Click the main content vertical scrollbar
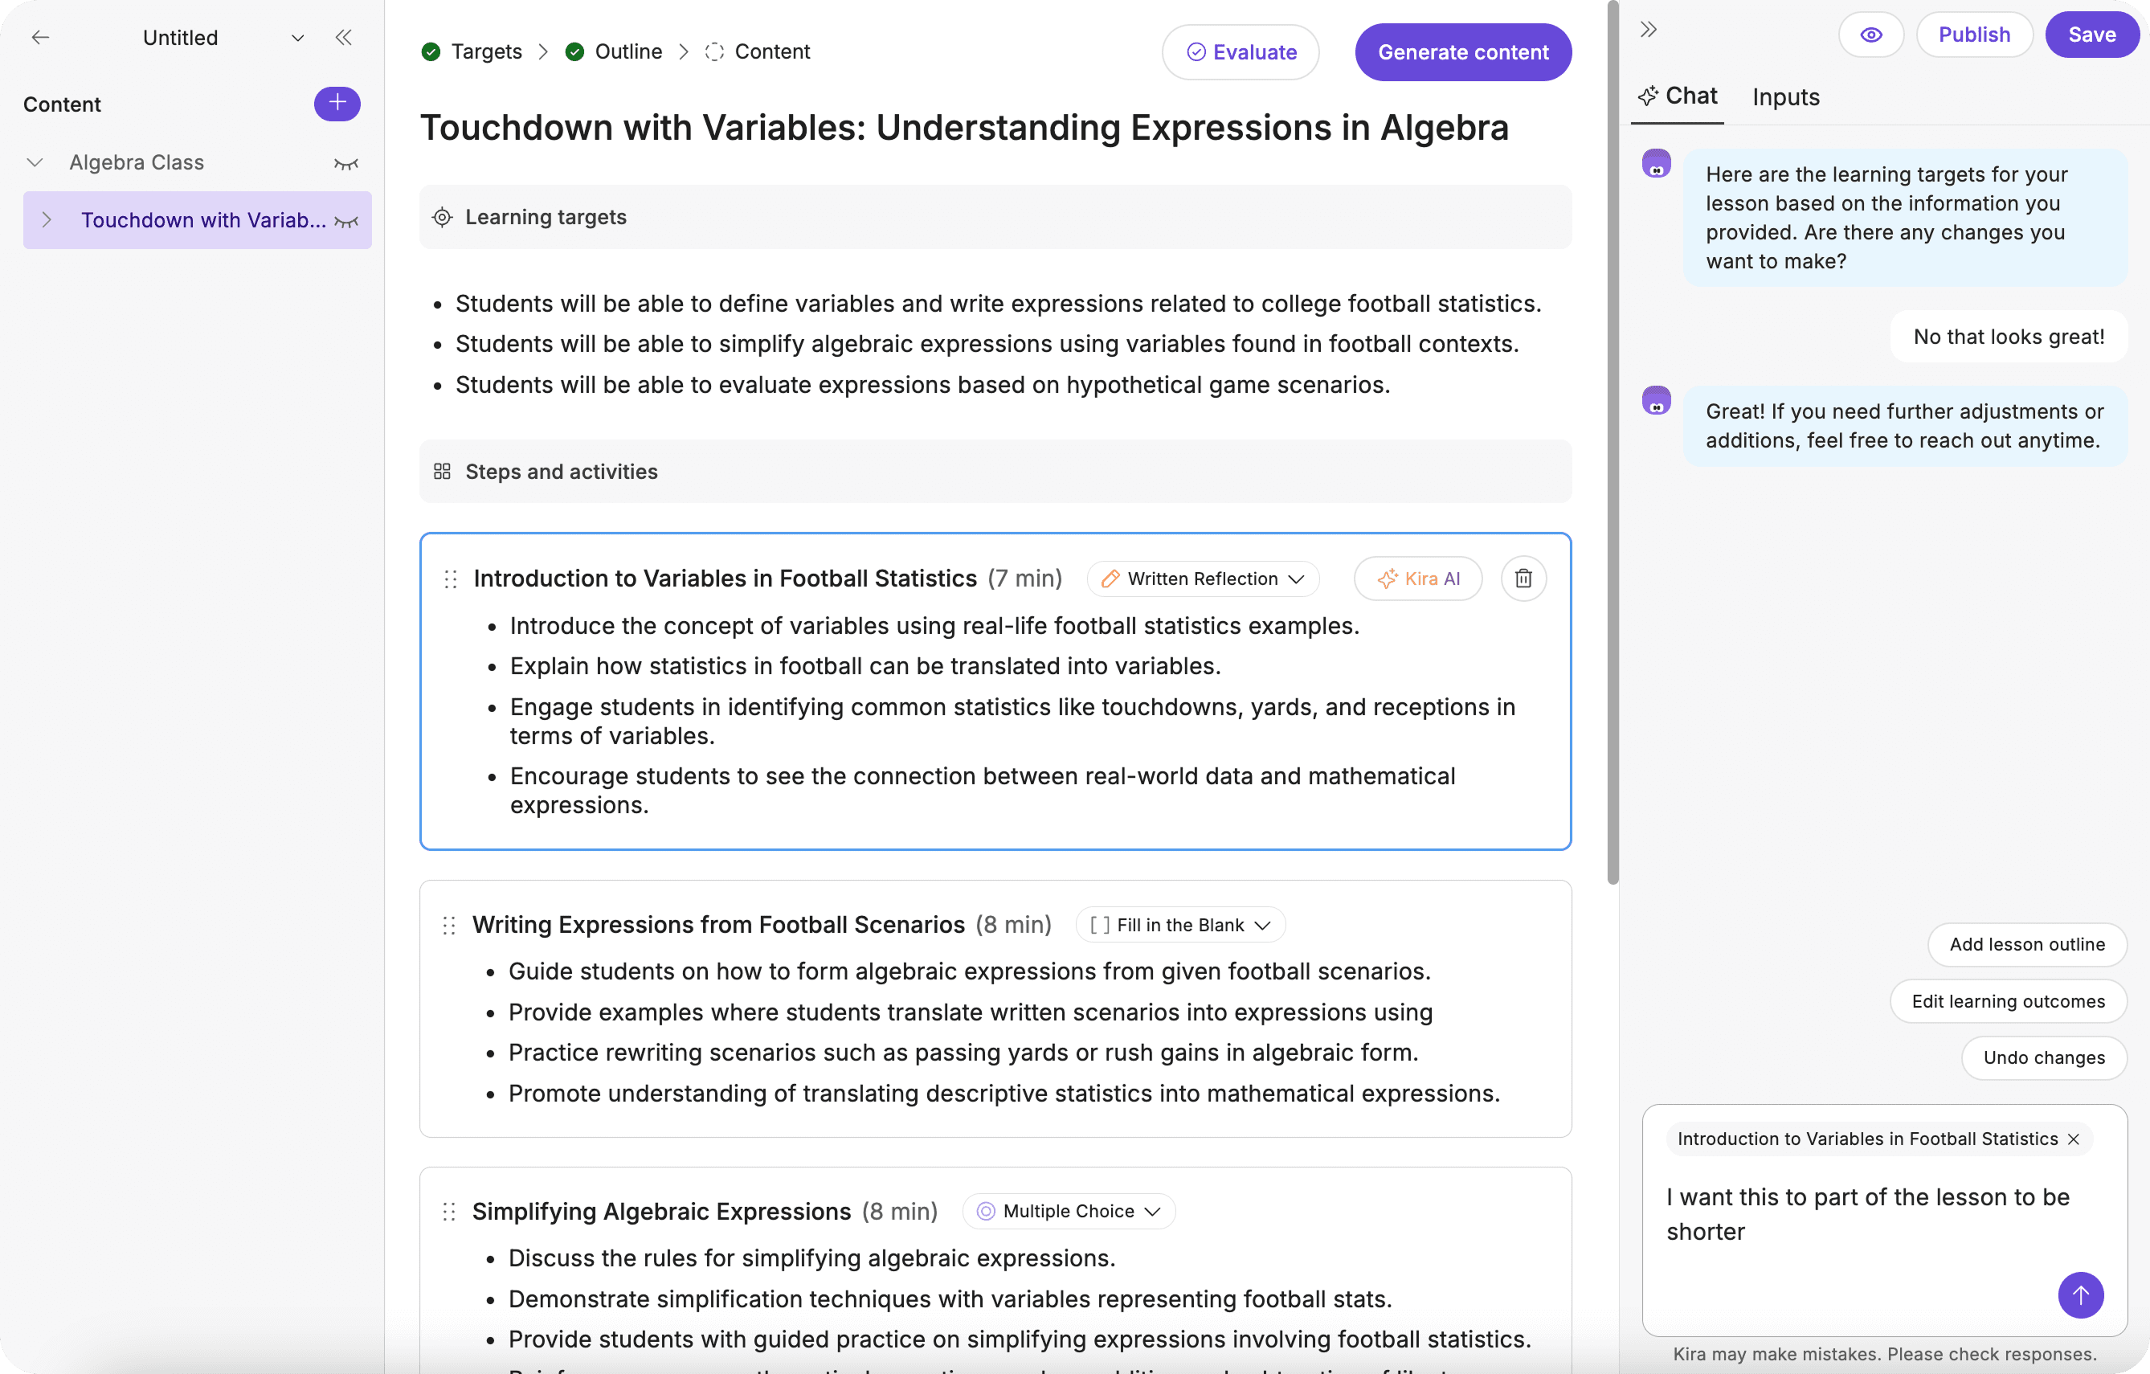This screenshot has height=1374, width=2150. click(1612, 443)
